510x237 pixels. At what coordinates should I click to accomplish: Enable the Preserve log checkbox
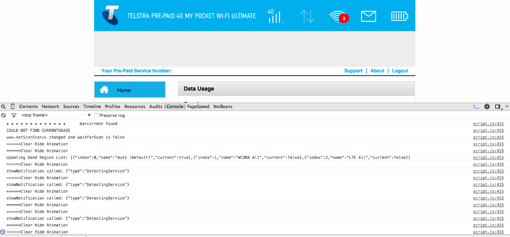click(96, 115)
